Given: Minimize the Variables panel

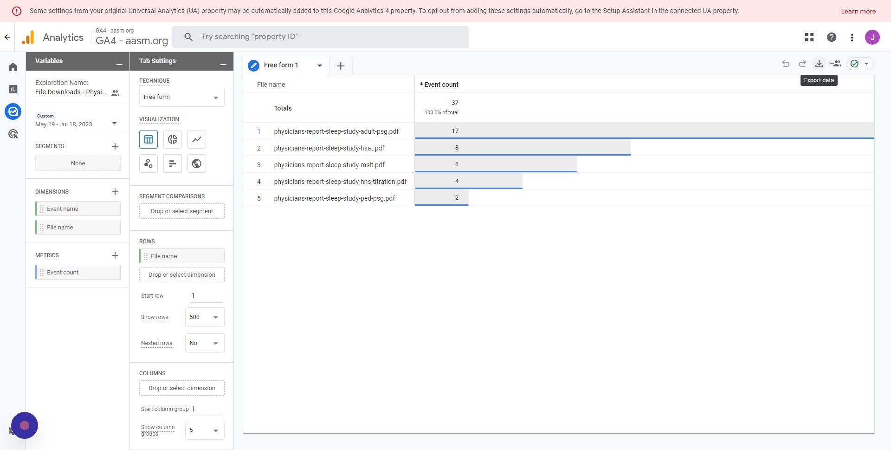Looking at the screenshot, I should point(119,64).
